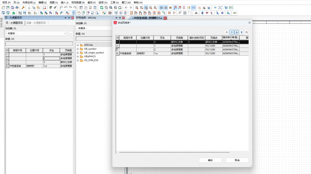The image size is (311, 174).
Task: Click the 页名 column header in dialog
Action: [162, 37]
